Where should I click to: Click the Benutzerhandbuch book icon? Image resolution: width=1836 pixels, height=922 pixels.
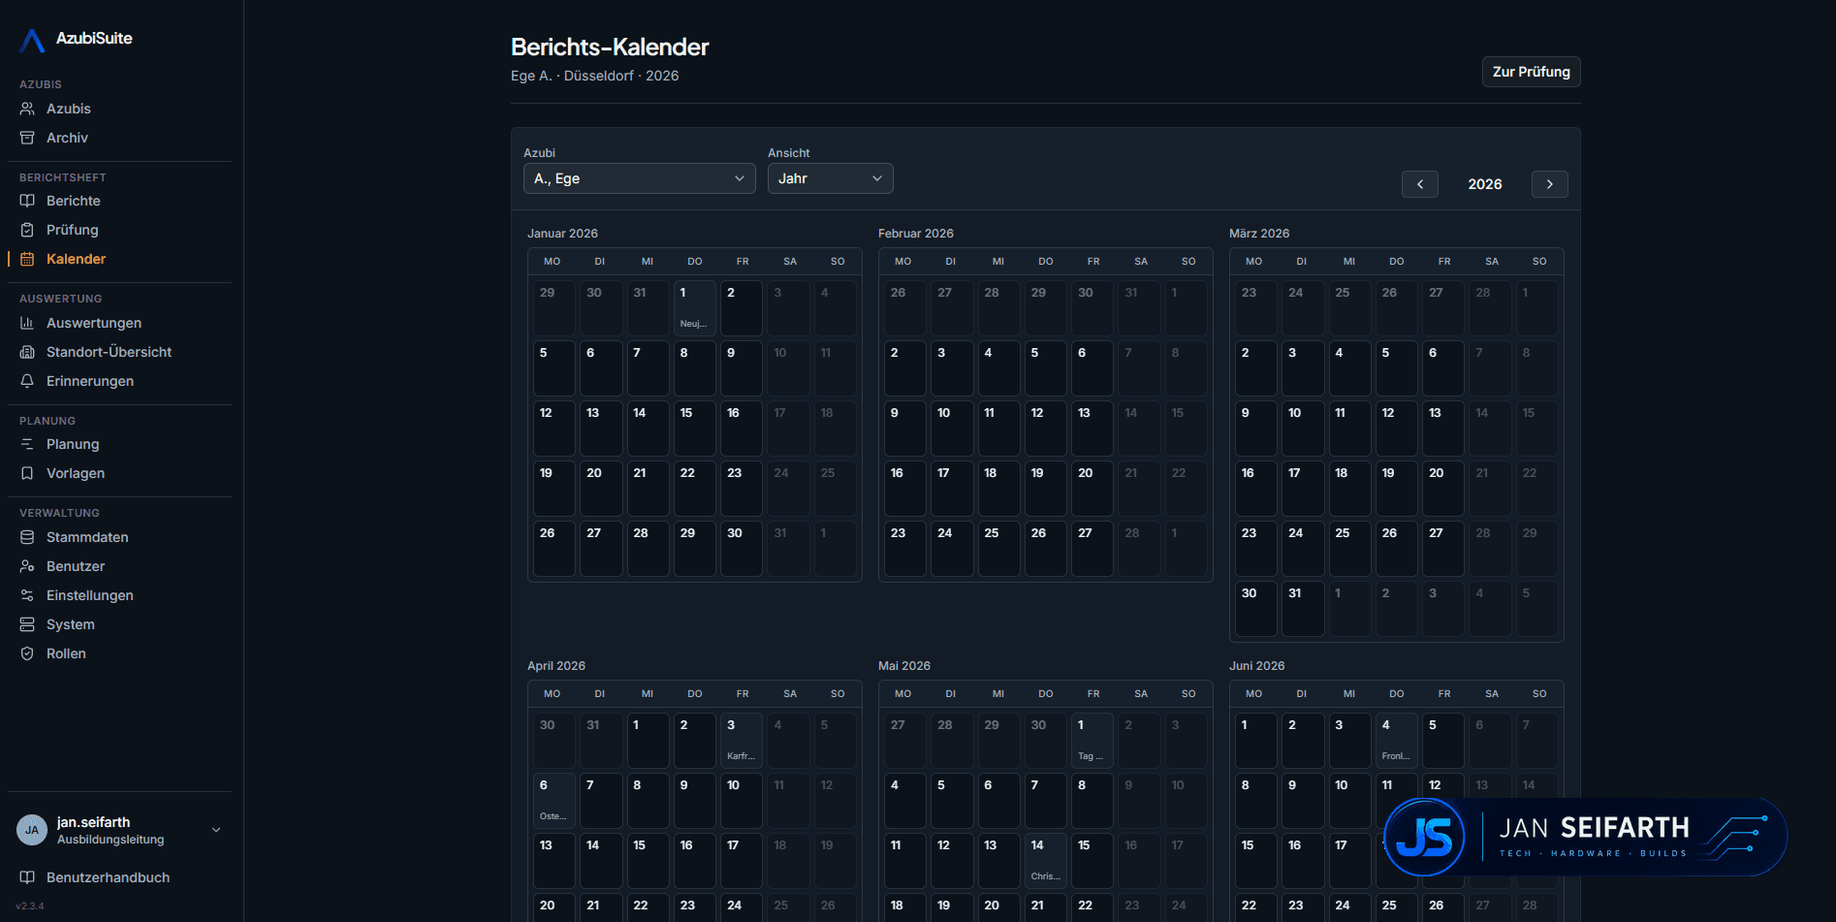click(27, 877)
